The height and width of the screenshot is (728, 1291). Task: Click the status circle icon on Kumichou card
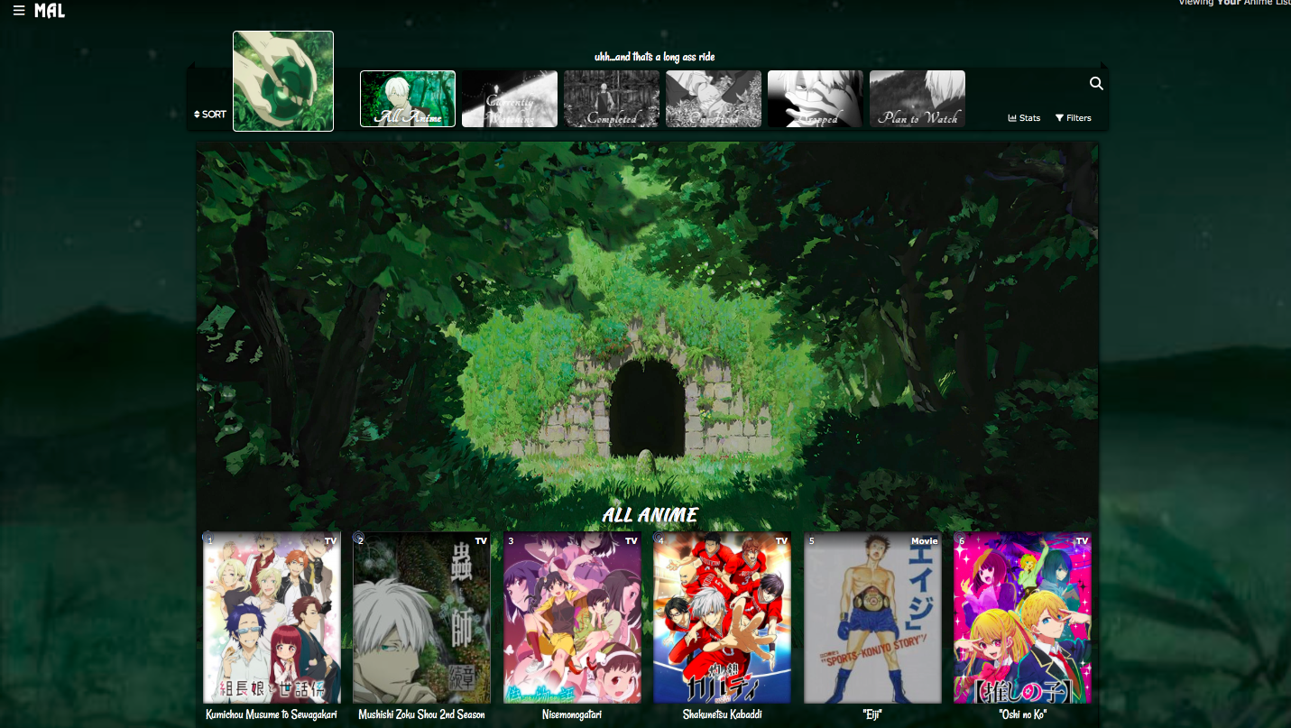pos(207,537)
